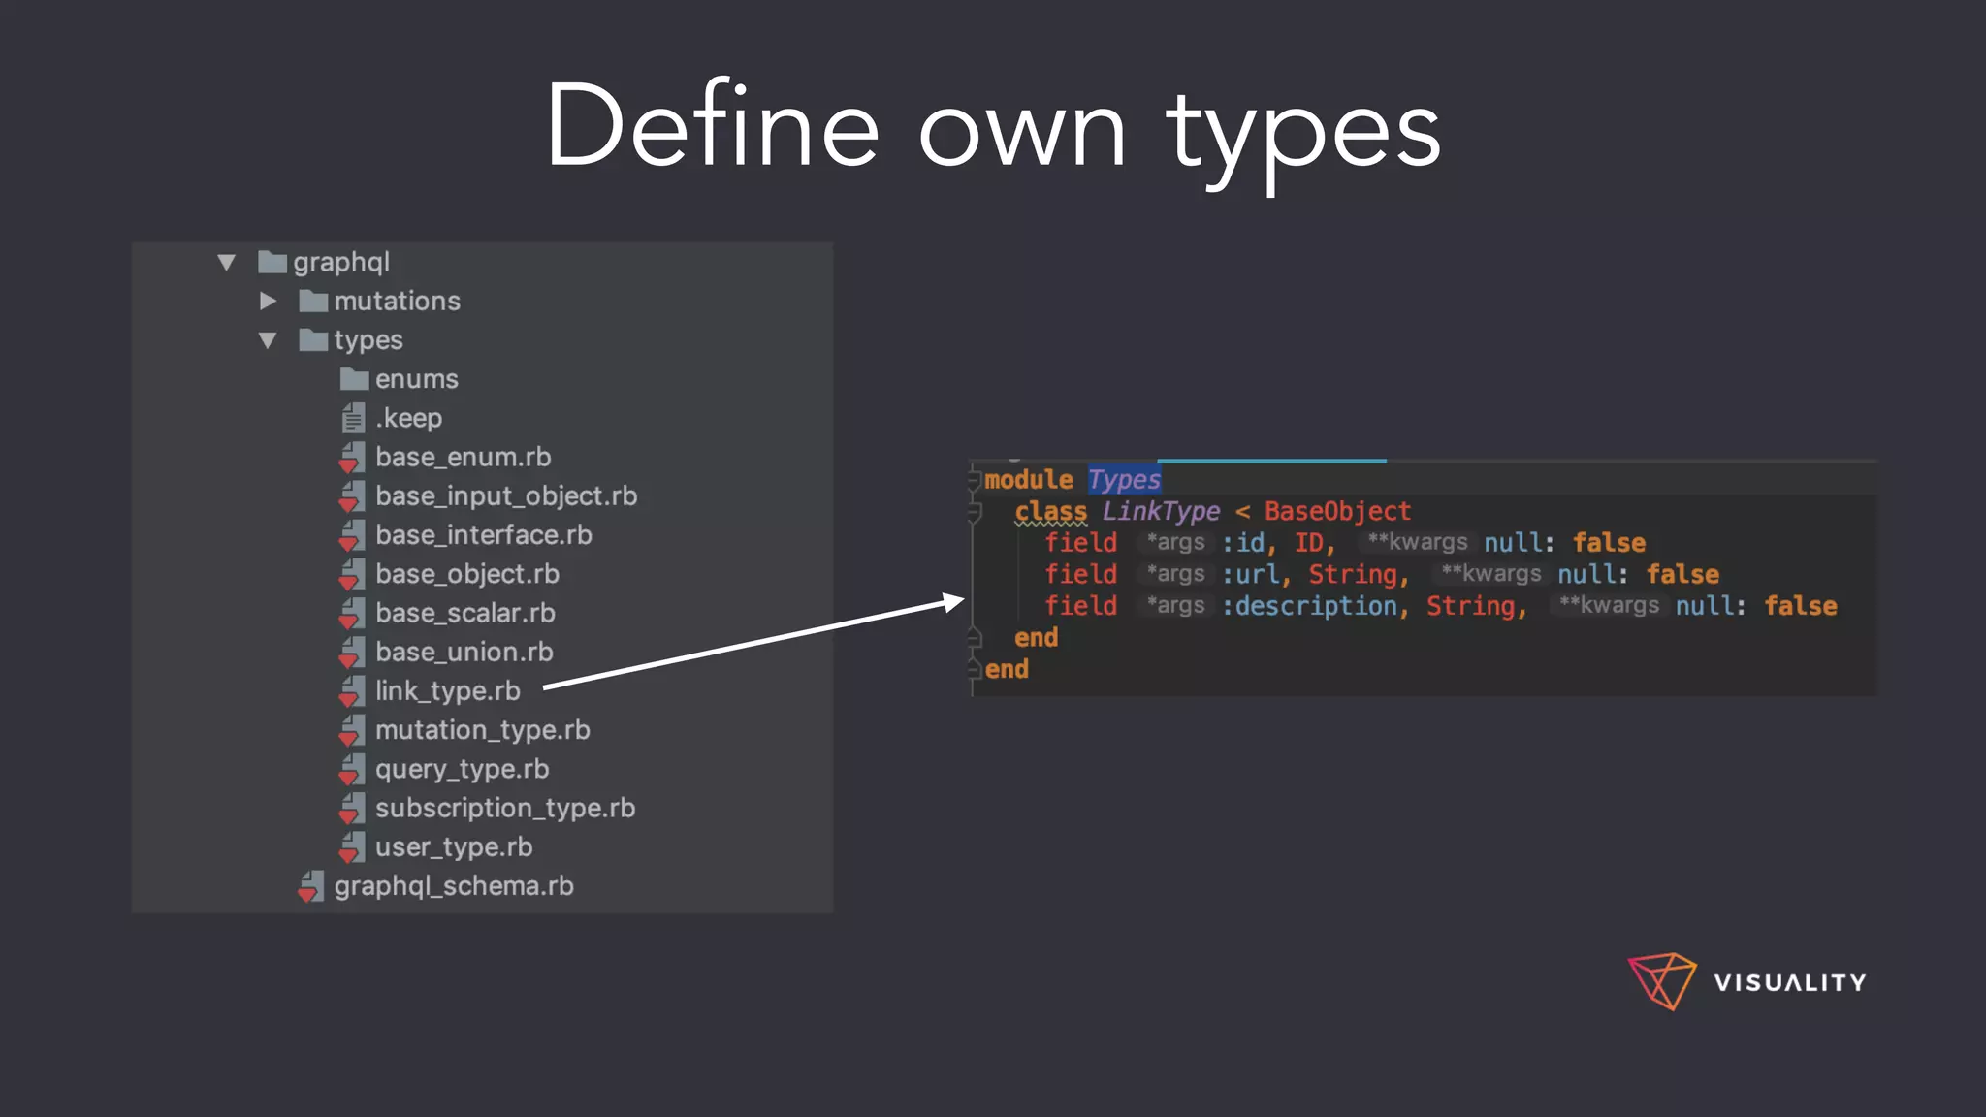
Task: Open base_input_object.rb in the tree
Action: [506, 496]
